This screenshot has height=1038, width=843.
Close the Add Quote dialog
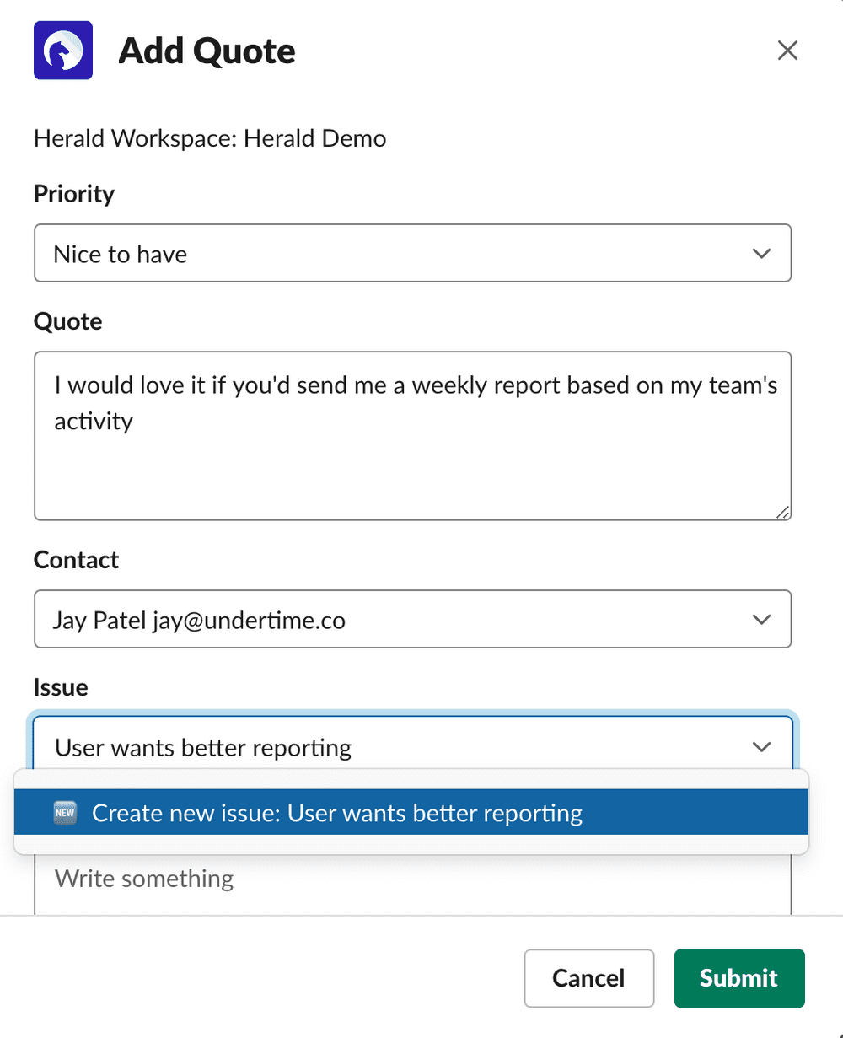[x=787, y=51]
